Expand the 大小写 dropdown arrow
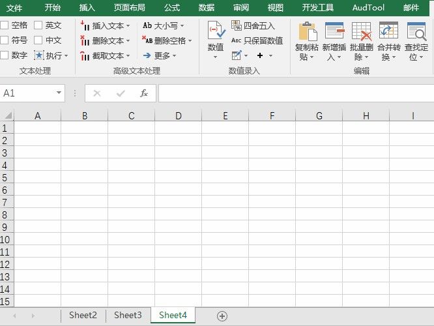The height and width of the screenshot is (326, 434). coord(182,26)
